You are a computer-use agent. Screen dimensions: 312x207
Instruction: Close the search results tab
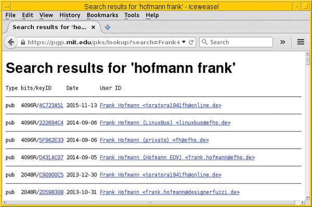click(x=93, y=27)
